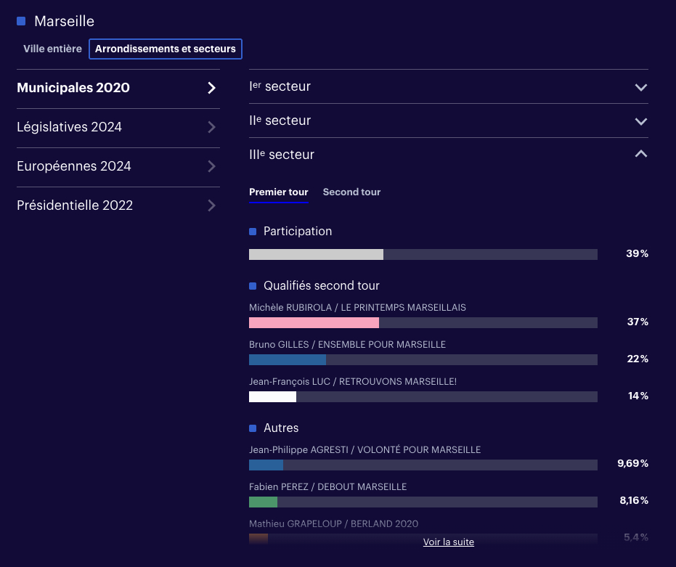
Task: Open Législatives 2024 election results
Action: [70, 127]
